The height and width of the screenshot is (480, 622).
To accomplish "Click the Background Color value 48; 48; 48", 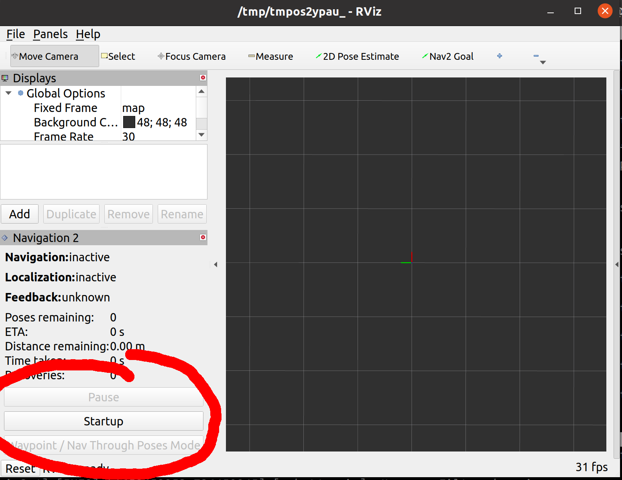I will [162, 122].
